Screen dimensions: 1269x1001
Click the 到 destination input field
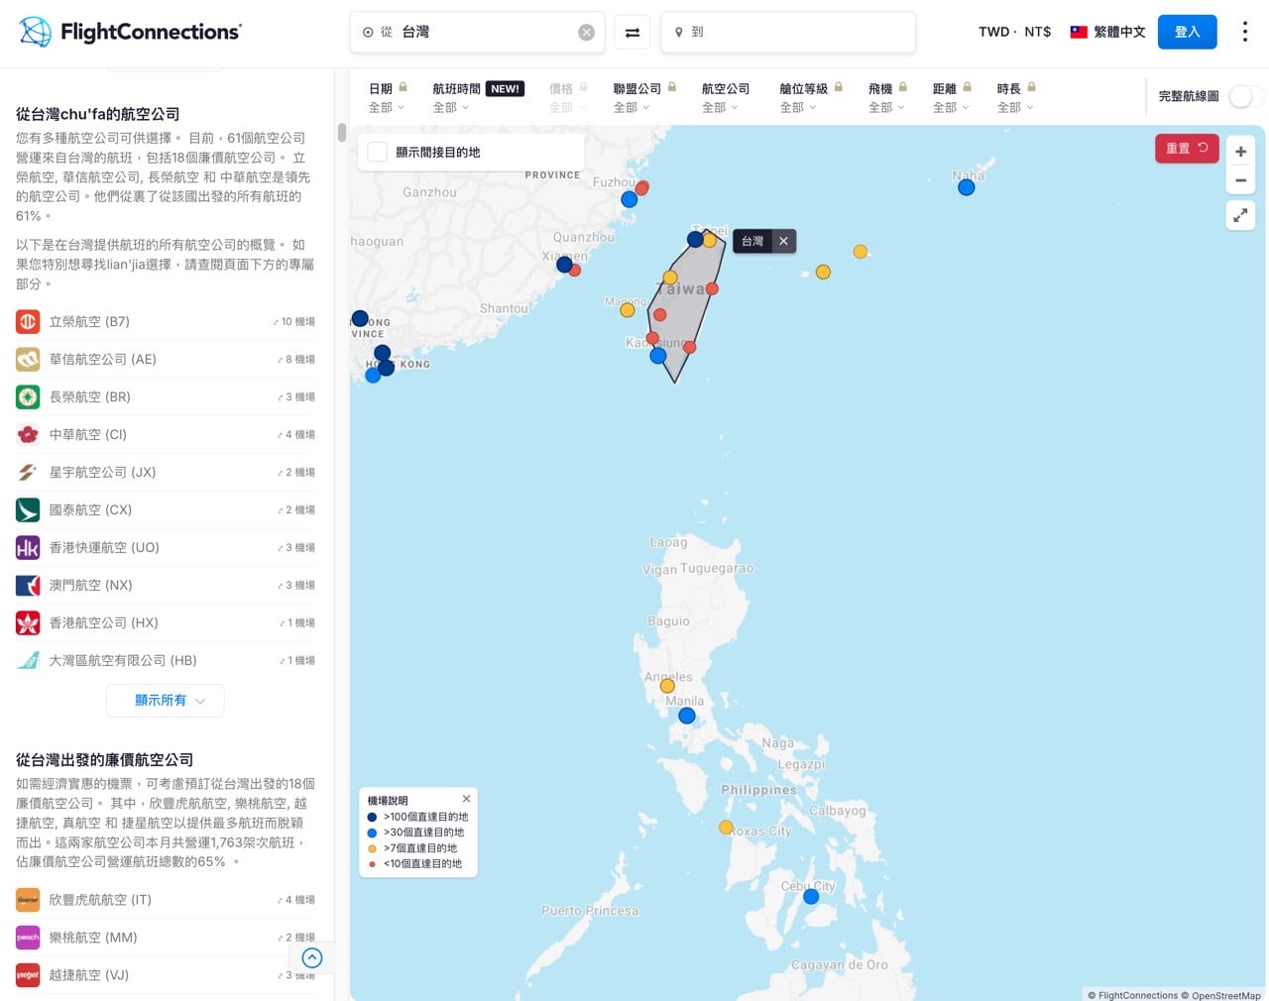(x=788, y=33)
